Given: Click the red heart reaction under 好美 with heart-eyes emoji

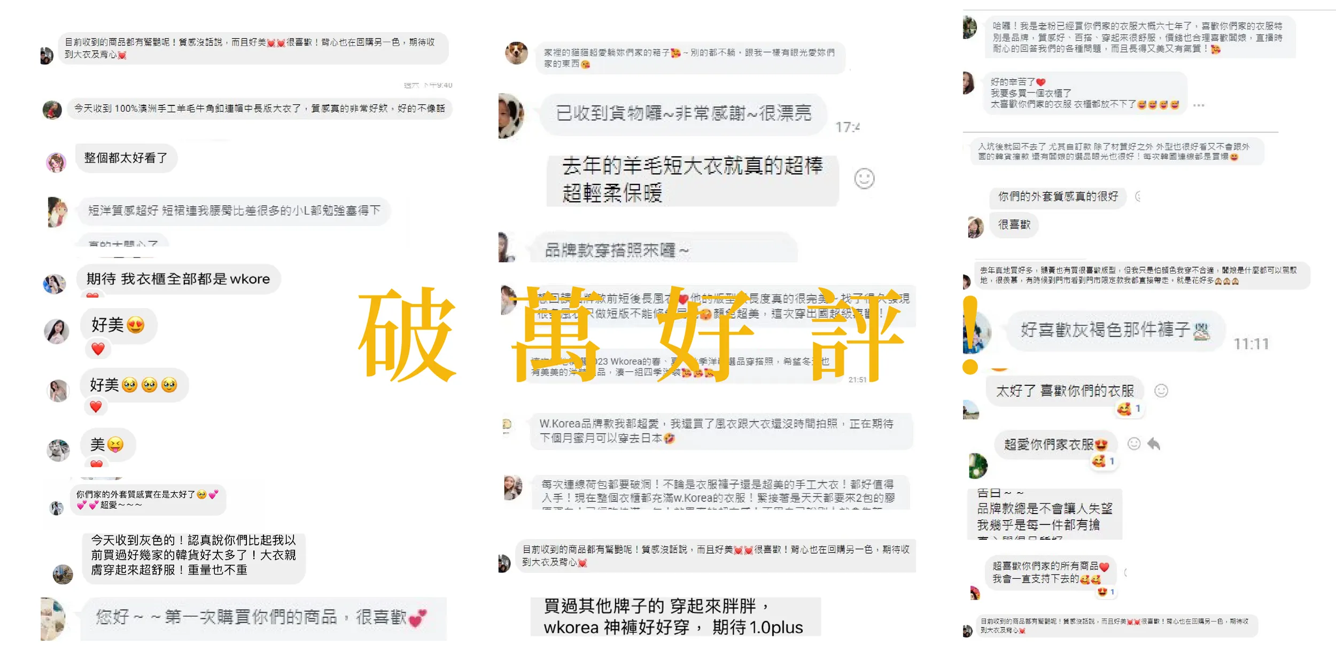Looking at the screenshot, I should (98, 349).
